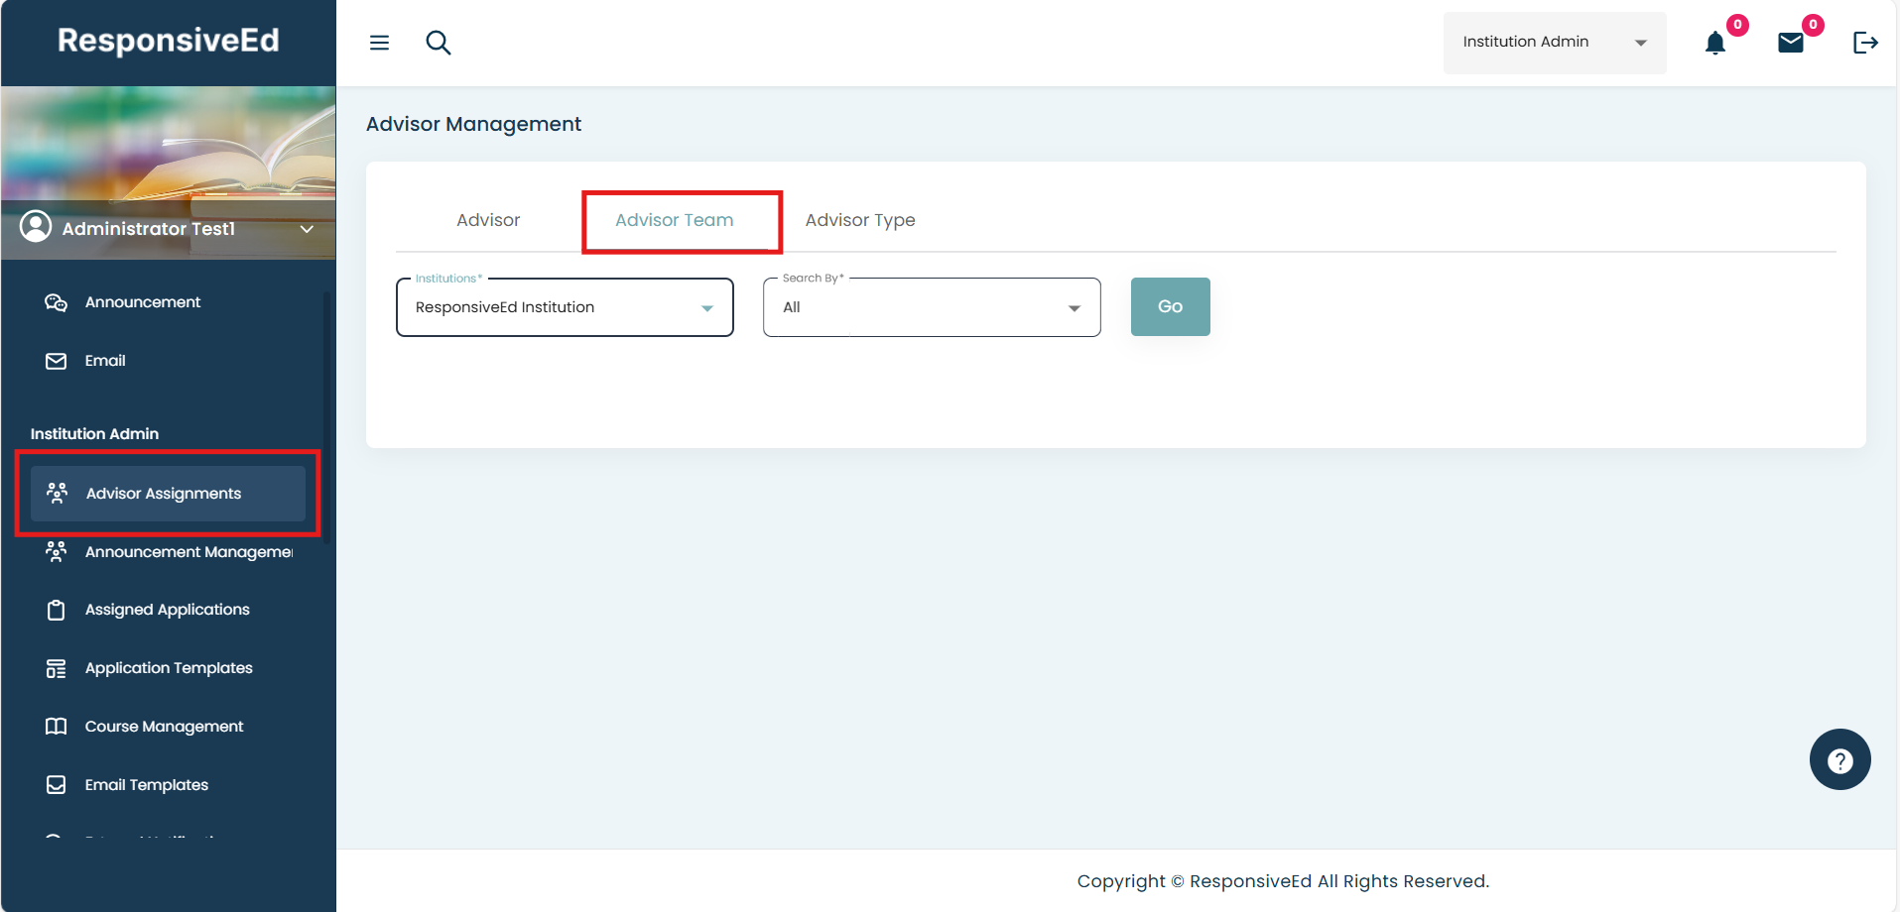Switch to the Advisor tab
The image size is (1900, 912).
488,220
